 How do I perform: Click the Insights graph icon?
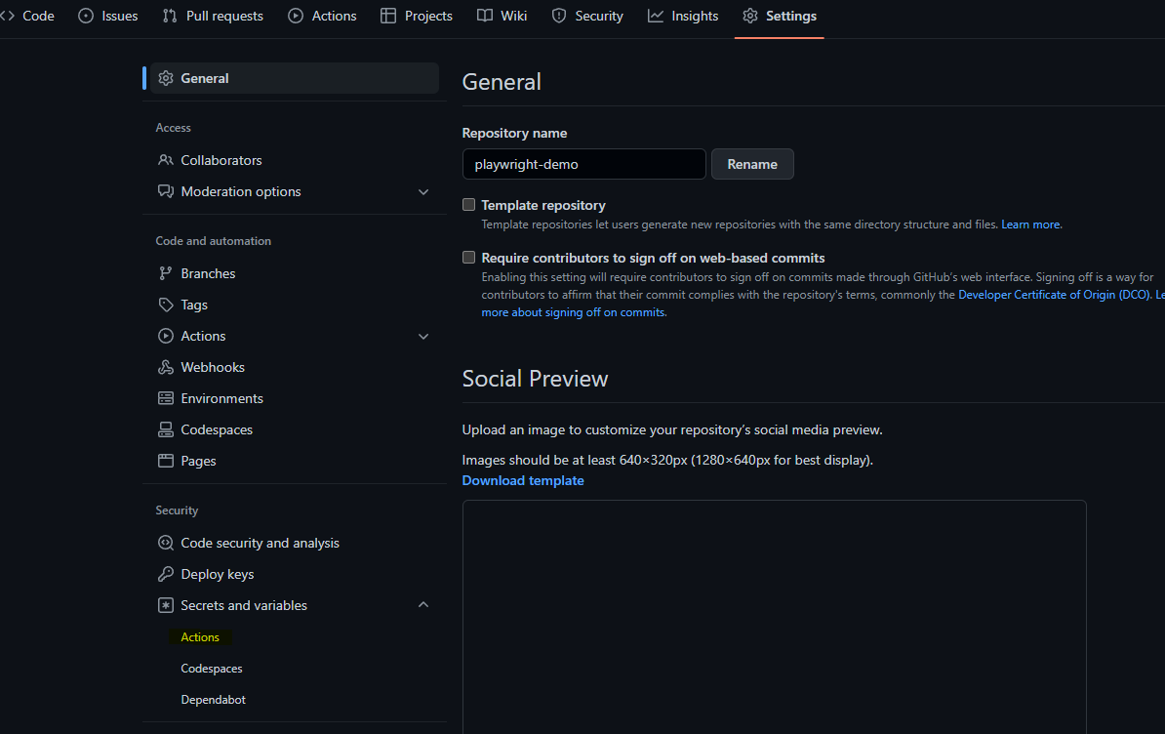656,16
